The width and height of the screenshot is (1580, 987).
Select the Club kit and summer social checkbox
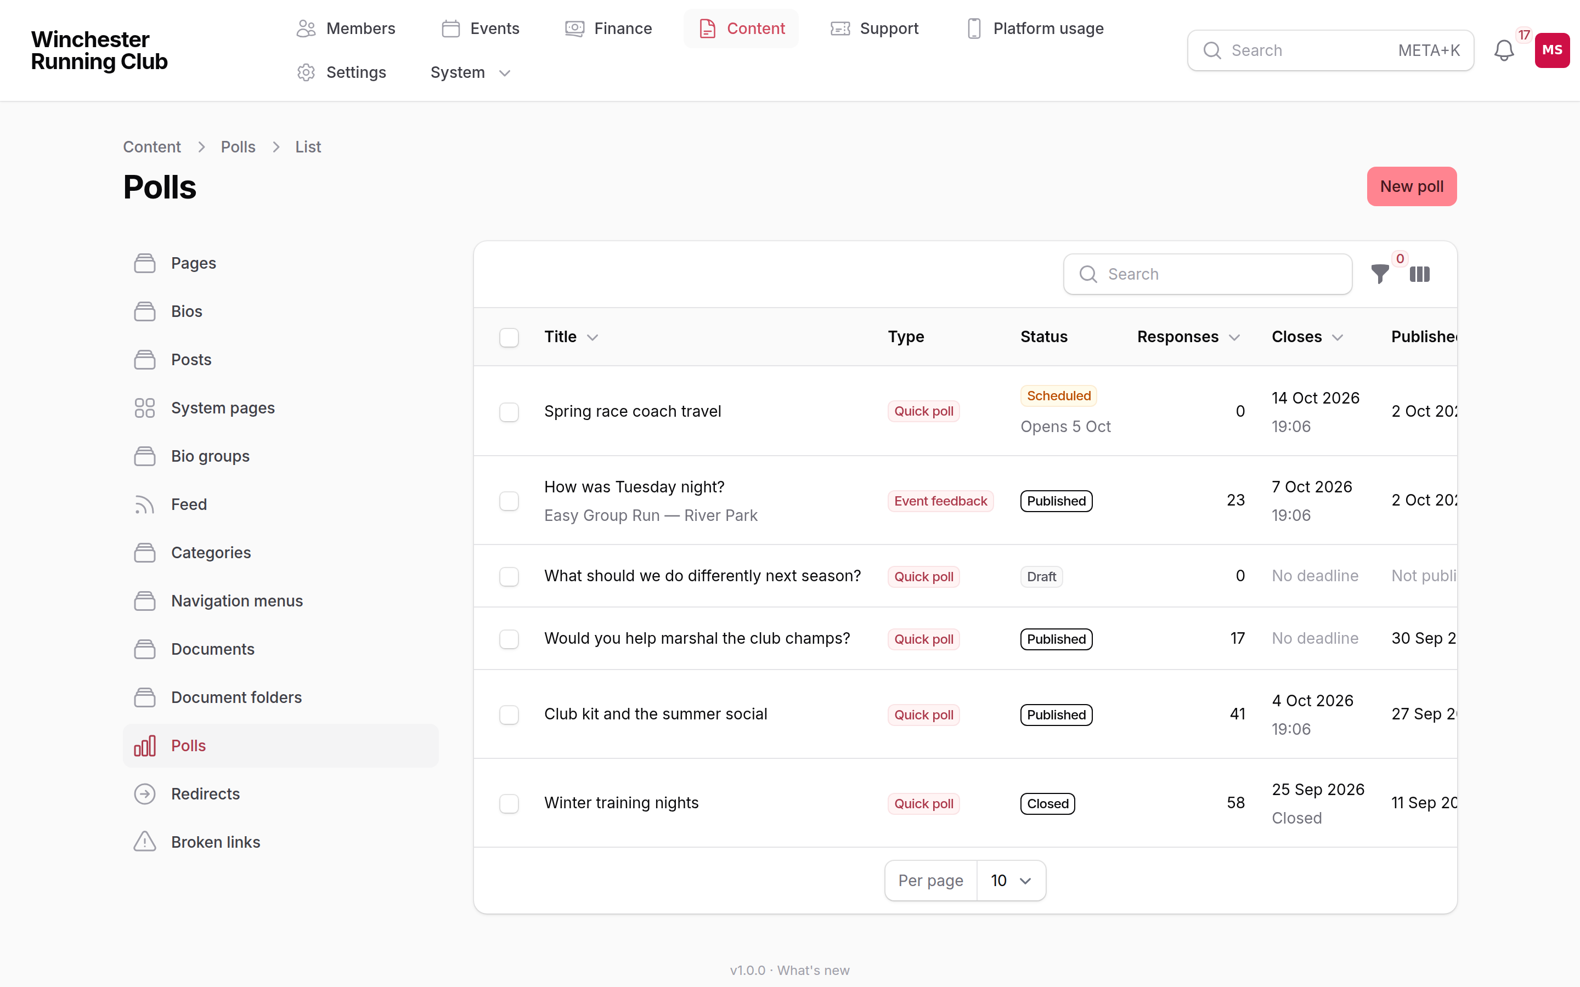[x=509, y=715]
